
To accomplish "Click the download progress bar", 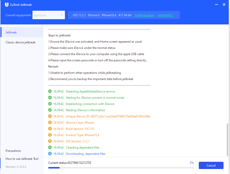I will pyautogui.click(x=121, y=168).
